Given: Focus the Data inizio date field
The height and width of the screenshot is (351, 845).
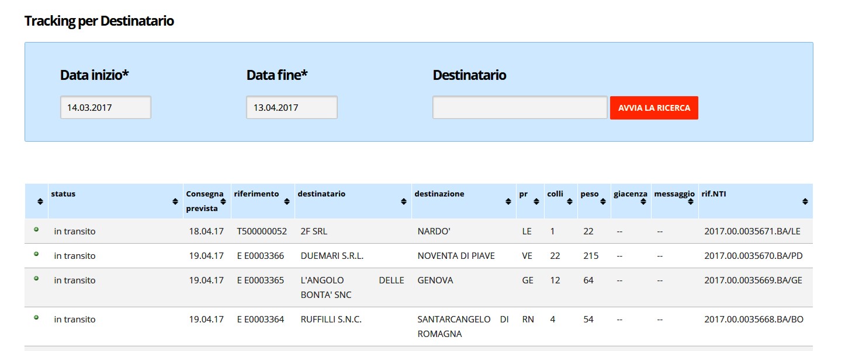Looking at the screenshot, I should [x=106, y=108].
